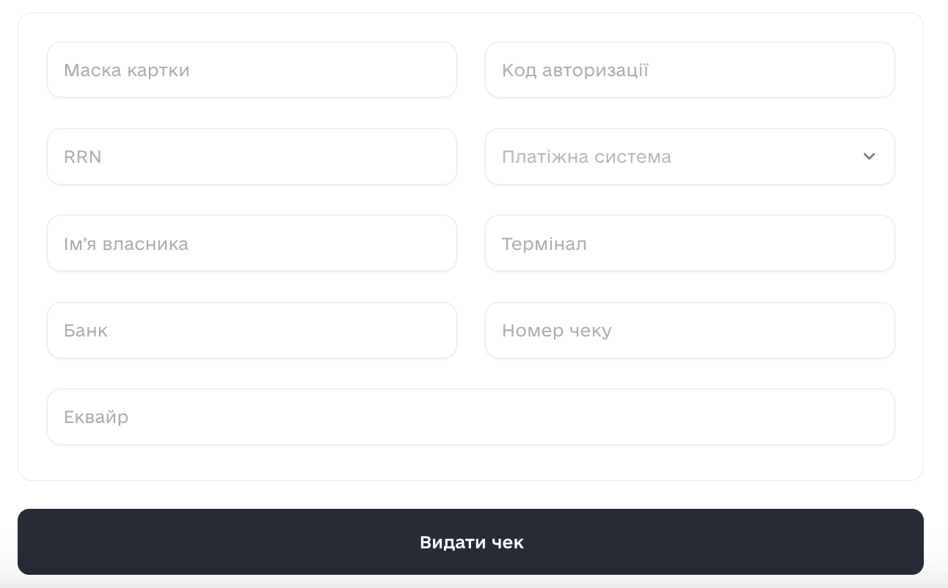Click the terminal ID input box
The width and height of the screenshot is (948, 588).
coord(690,243)
